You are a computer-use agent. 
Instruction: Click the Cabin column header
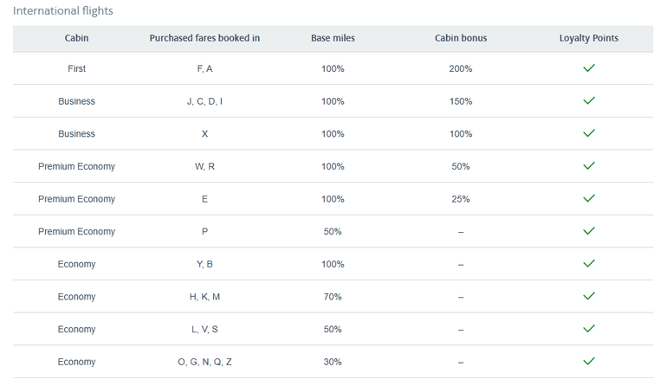tap(76, 38)
